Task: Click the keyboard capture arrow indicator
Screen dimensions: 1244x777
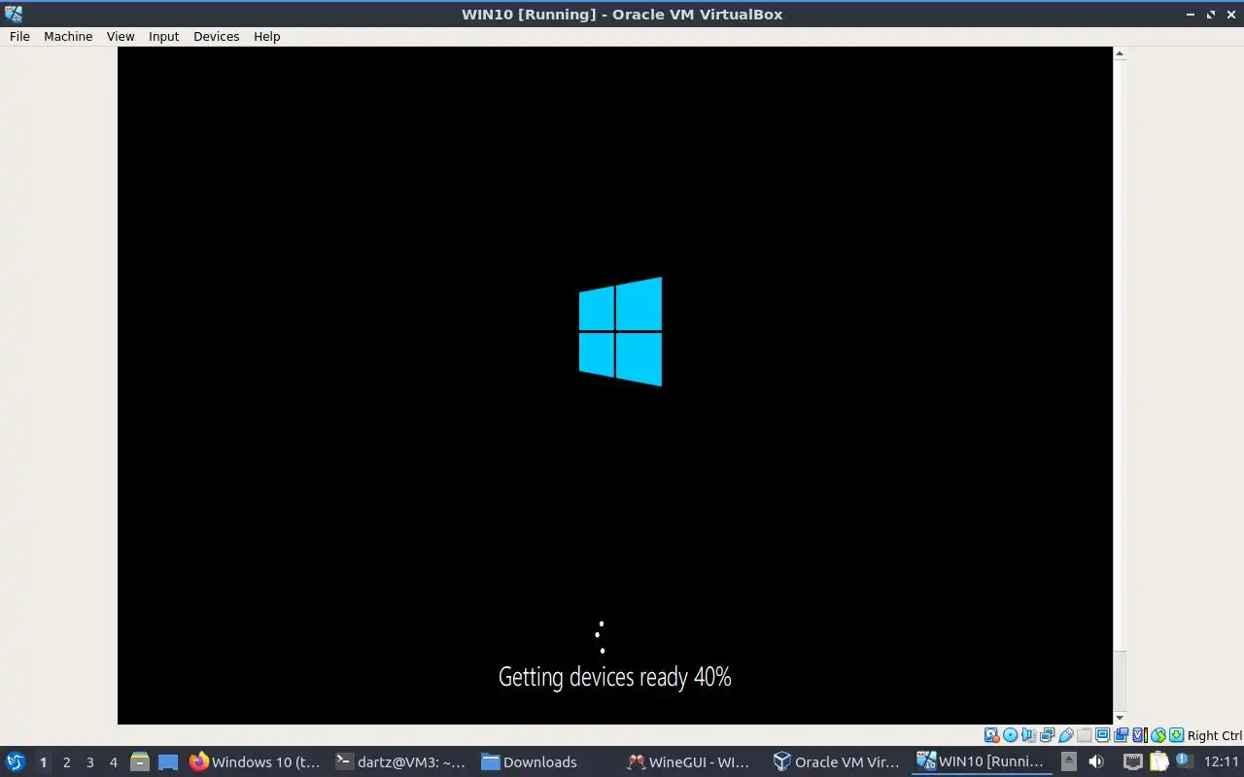Action: click(x=1176, y=735)
